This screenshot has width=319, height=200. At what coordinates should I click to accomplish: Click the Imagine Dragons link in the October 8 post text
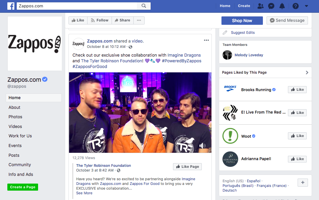point(184,55)
